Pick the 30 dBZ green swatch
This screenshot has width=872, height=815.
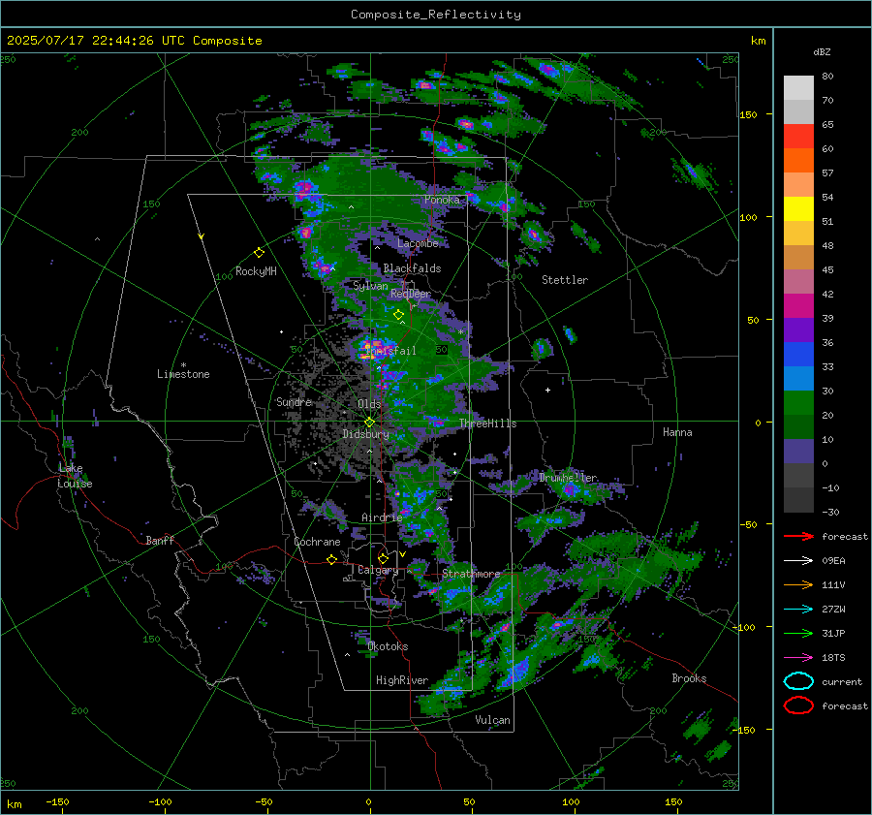point(798,403)
